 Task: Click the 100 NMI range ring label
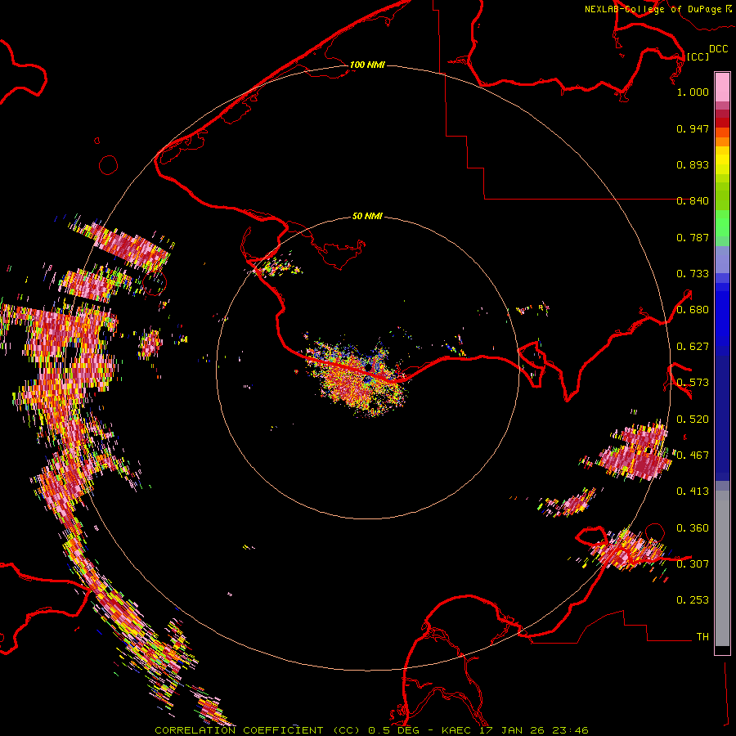pos(367,65)
